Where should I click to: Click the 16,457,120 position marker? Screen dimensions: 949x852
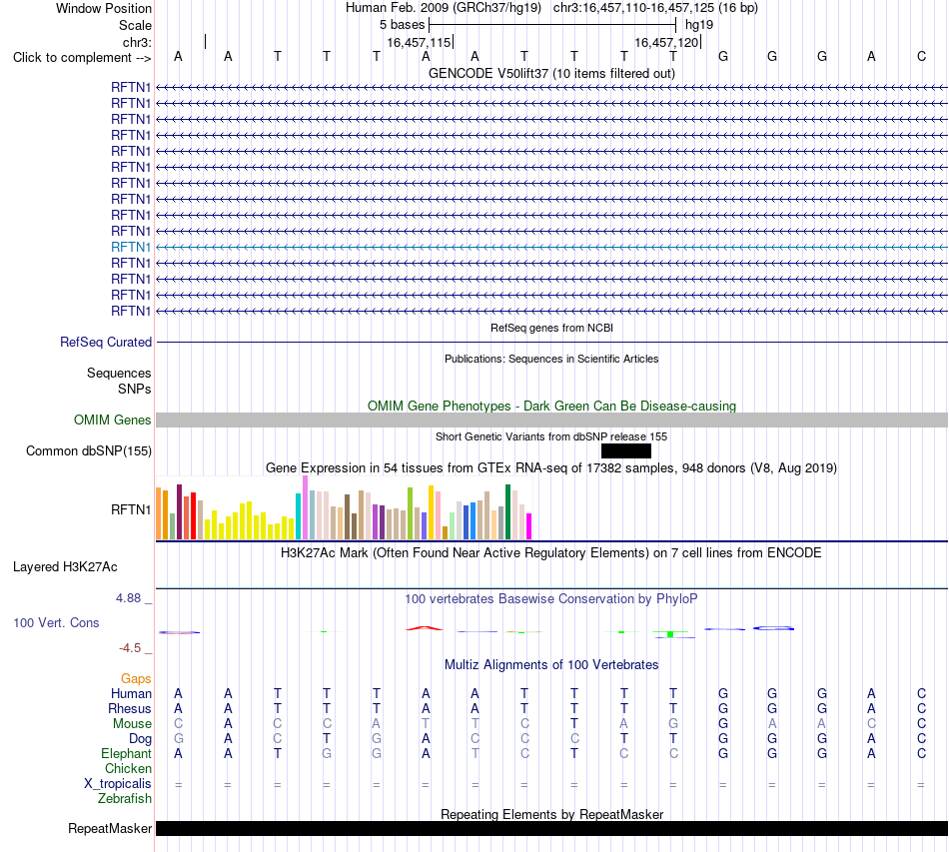pyautogui.click(x=667, y=42)
